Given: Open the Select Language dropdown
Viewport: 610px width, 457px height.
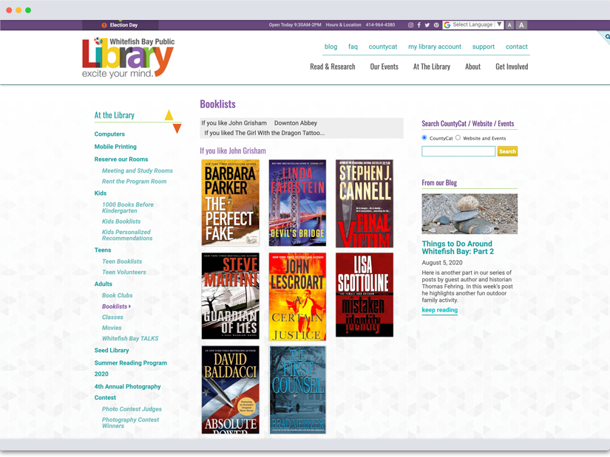Looking at the screenshot, I should (x=473, y=25).
